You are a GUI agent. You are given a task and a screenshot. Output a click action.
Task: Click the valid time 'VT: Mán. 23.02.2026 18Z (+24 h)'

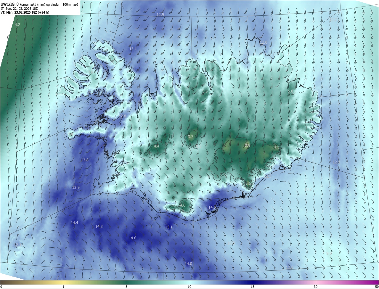point(25,12)
